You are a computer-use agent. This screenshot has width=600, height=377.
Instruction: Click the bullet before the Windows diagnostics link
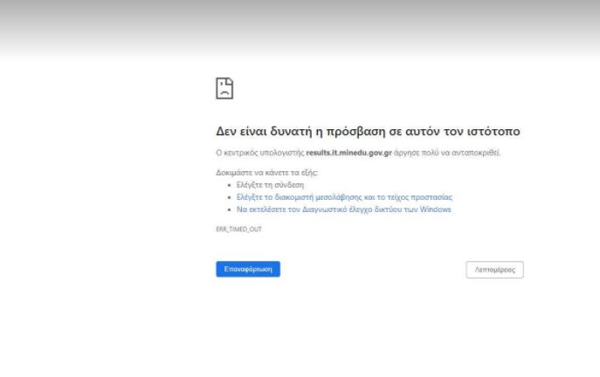229,210
